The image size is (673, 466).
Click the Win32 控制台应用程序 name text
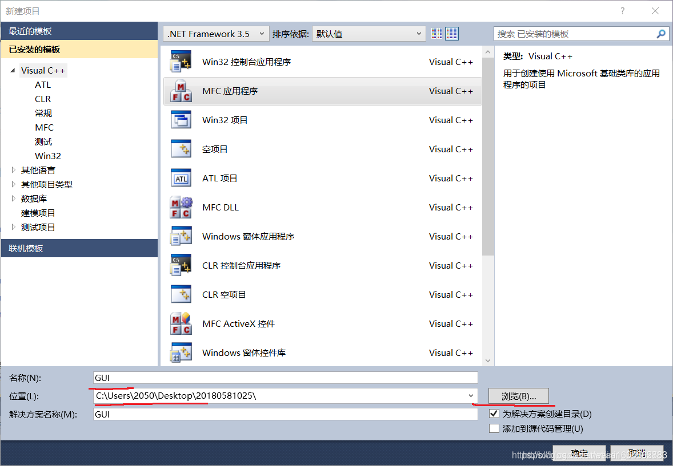[x=246, y=62]
